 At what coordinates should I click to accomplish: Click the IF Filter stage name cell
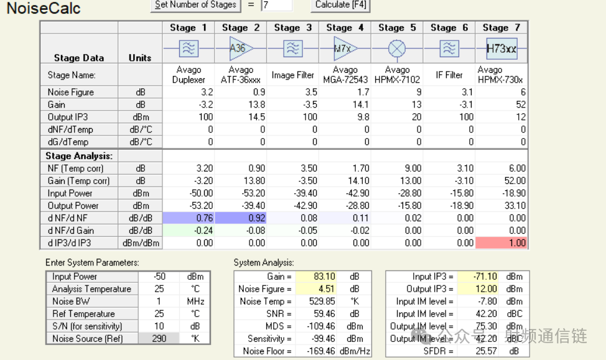(449, 75)
